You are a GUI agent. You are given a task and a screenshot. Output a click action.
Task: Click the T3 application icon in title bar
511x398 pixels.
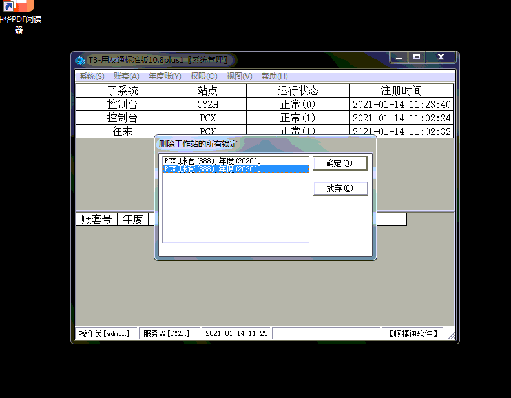click(x=80, y=60)
